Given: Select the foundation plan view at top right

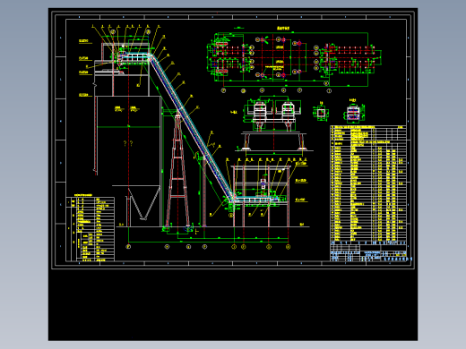Looking at the screenshot, I should (294, 59).
